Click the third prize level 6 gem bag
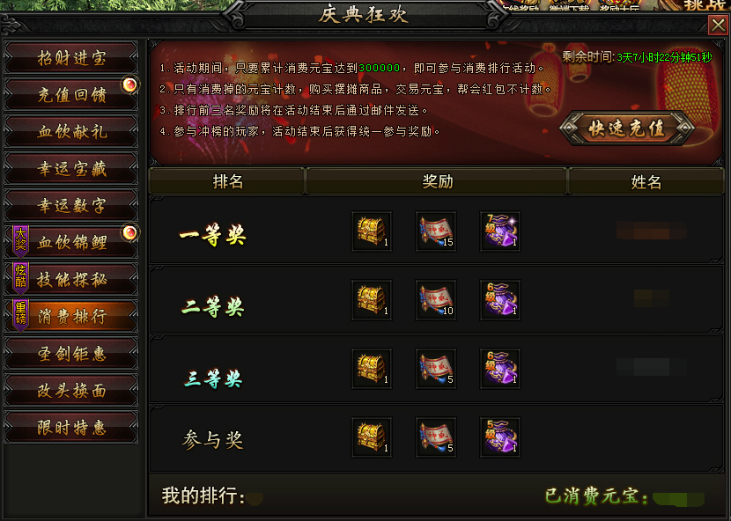Screen dimensions: 731x521 click(500, 369)
